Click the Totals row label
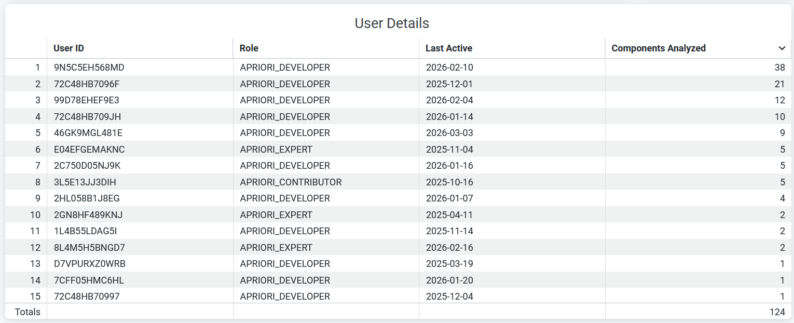The image size is (794, 323). pos(28,312)
